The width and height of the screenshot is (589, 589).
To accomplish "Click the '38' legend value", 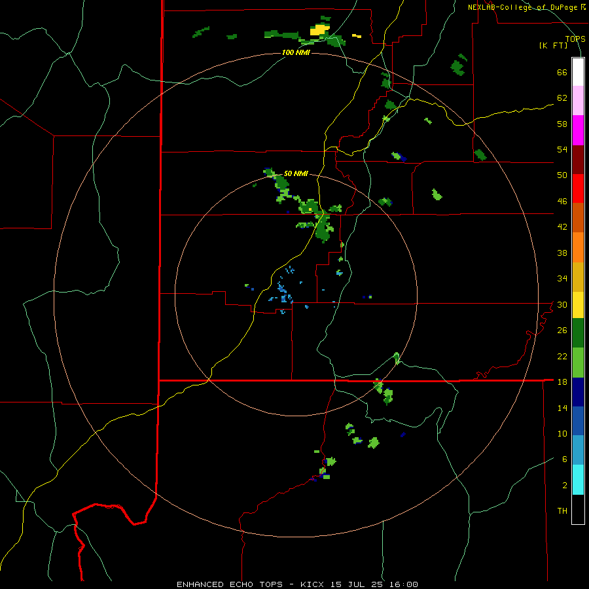I will [562, 253].
